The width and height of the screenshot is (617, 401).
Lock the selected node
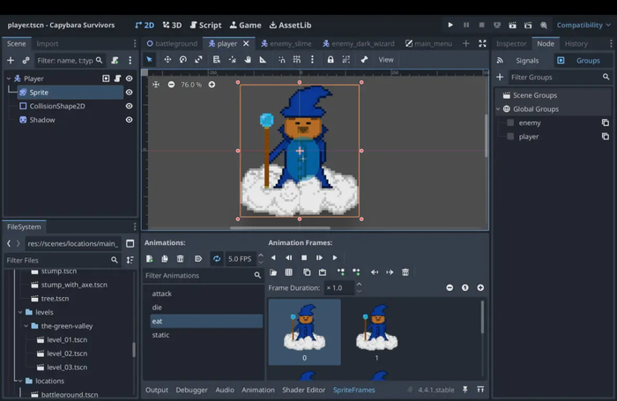pyautogui.click(x=331, y=59)
